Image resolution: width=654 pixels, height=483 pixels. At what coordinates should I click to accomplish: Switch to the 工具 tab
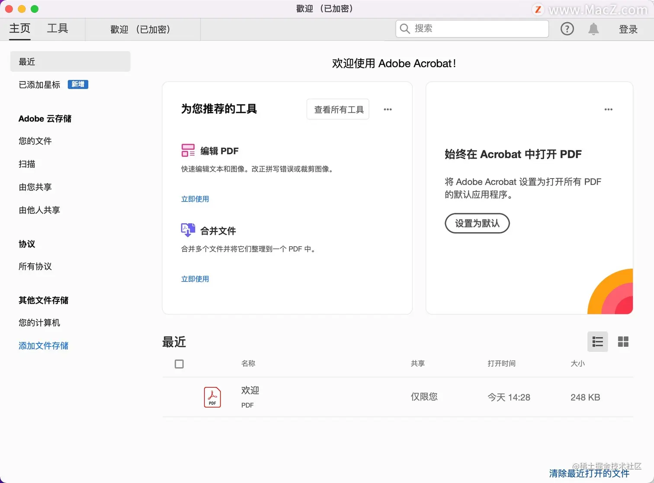[58, 29]
